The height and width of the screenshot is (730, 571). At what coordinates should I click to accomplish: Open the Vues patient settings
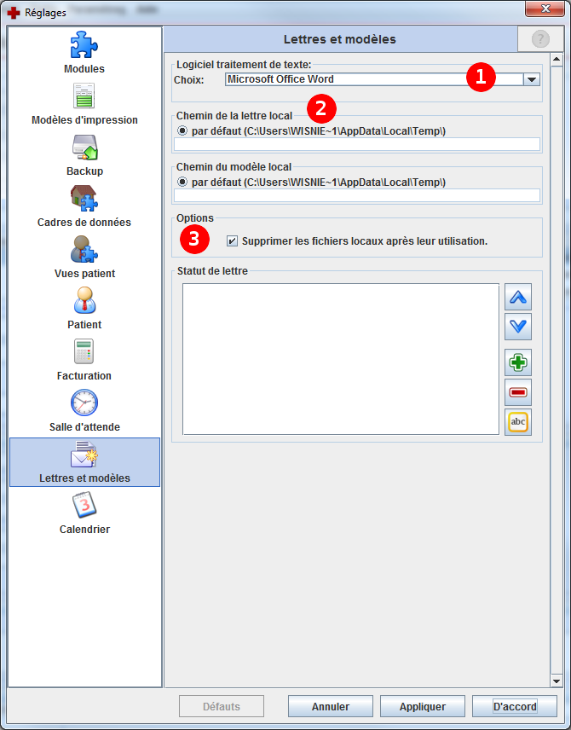coord(84,250)
